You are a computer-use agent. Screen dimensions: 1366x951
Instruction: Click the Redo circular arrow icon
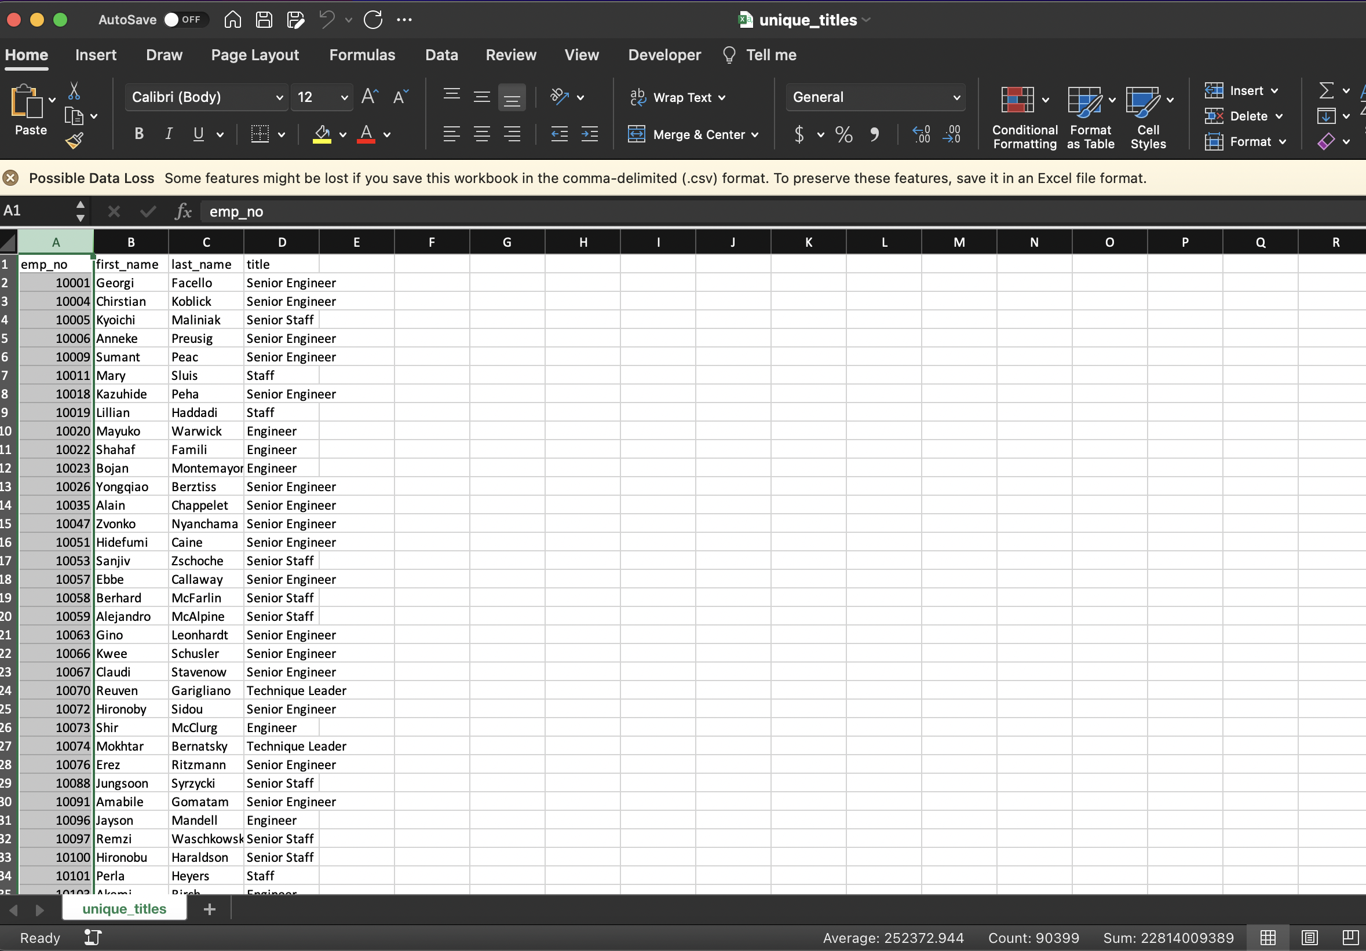pos(373,20)
